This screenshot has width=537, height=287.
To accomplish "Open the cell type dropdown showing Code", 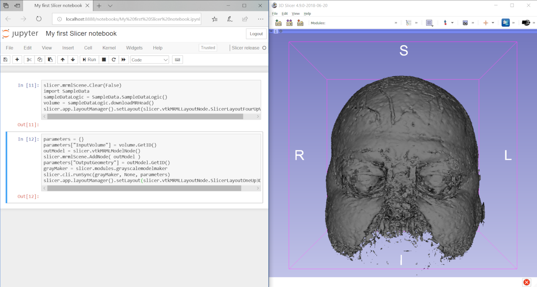I will [150, 59].
